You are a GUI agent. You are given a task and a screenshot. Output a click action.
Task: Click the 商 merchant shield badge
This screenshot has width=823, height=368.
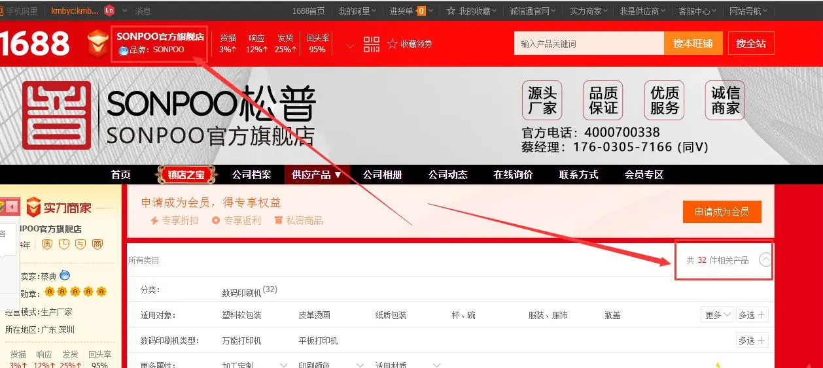pos(97,244)
